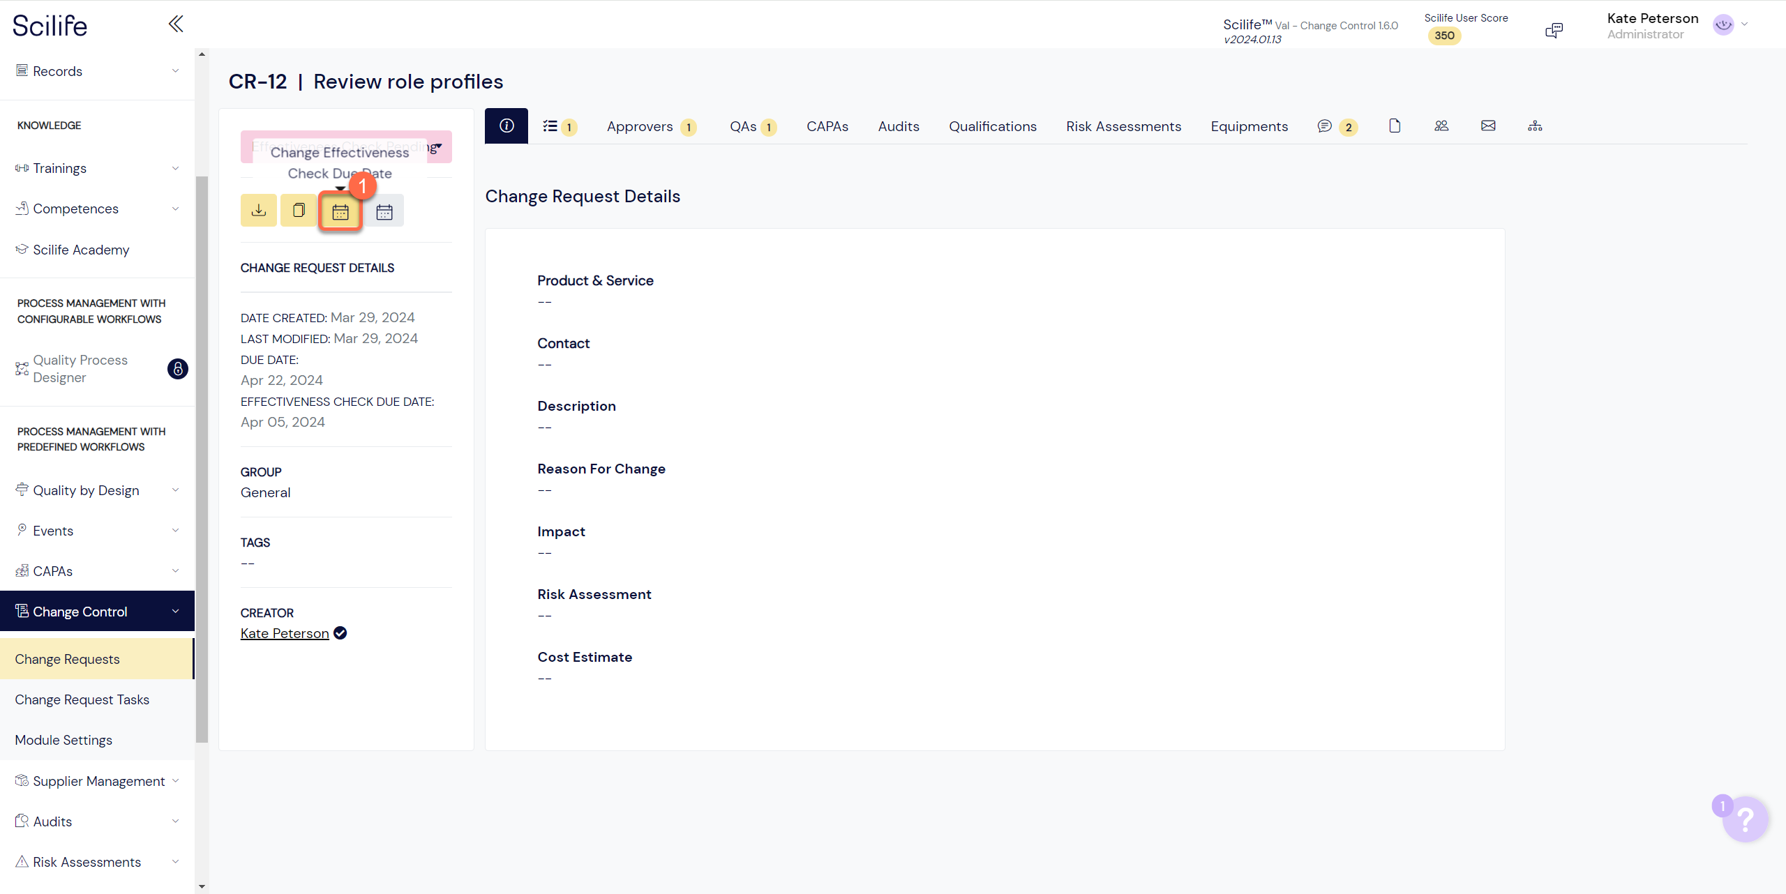Click the download icon button

coord(259,211)
